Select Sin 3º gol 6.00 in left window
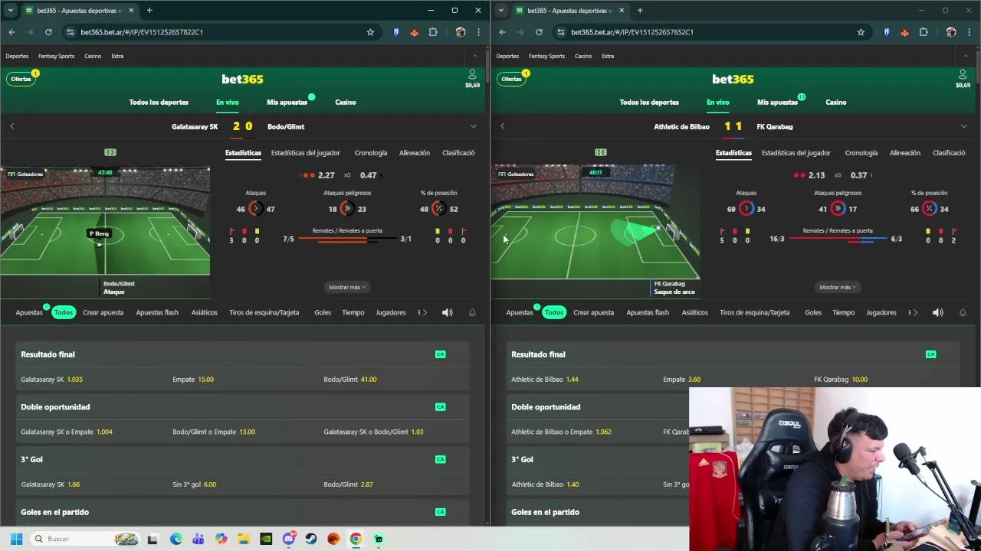The image size is (981, 551). 194,484
